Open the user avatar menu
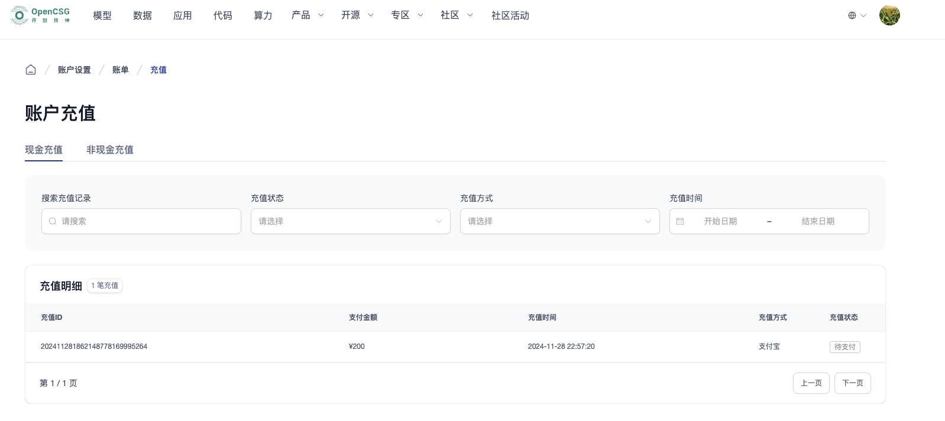945x421 pixels. (x=889, y=15)
